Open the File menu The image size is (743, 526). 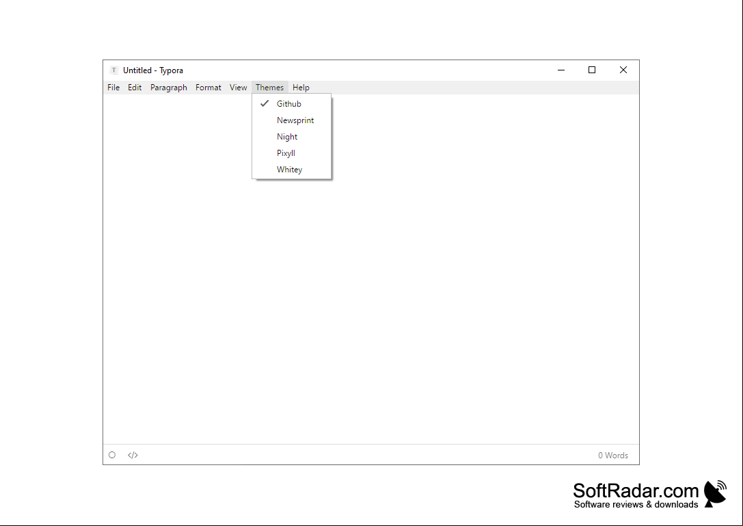point(113,88)
